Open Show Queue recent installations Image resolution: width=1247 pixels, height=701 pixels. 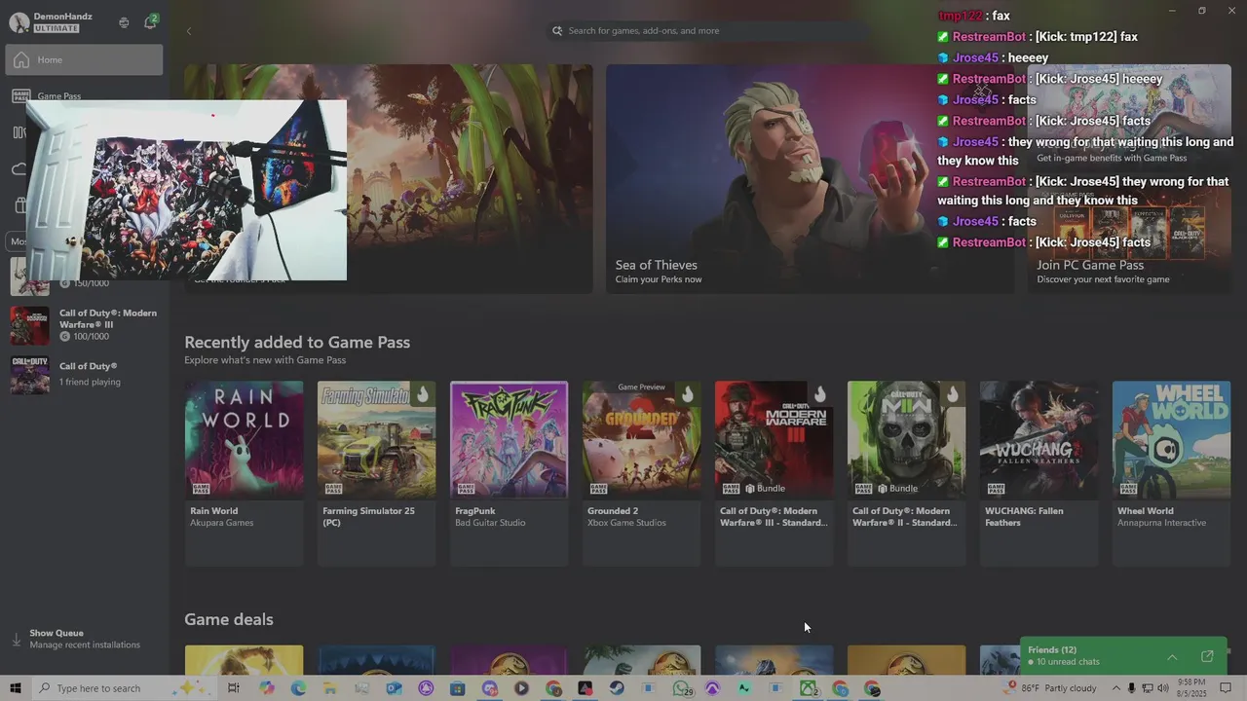(85, 639)
